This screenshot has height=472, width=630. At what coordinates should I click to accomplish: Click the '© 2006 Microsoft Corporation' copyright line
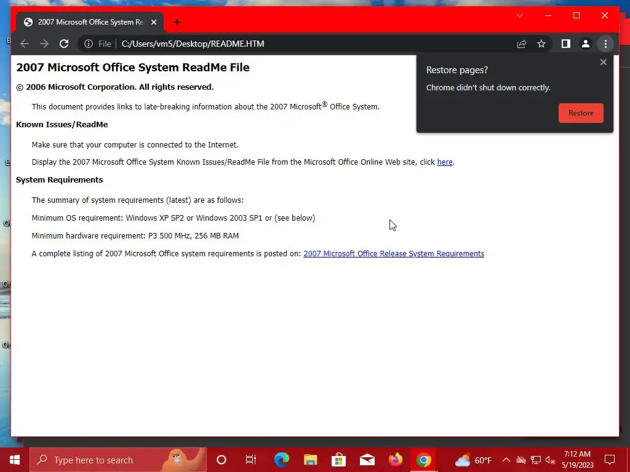(x=115, y=87)
